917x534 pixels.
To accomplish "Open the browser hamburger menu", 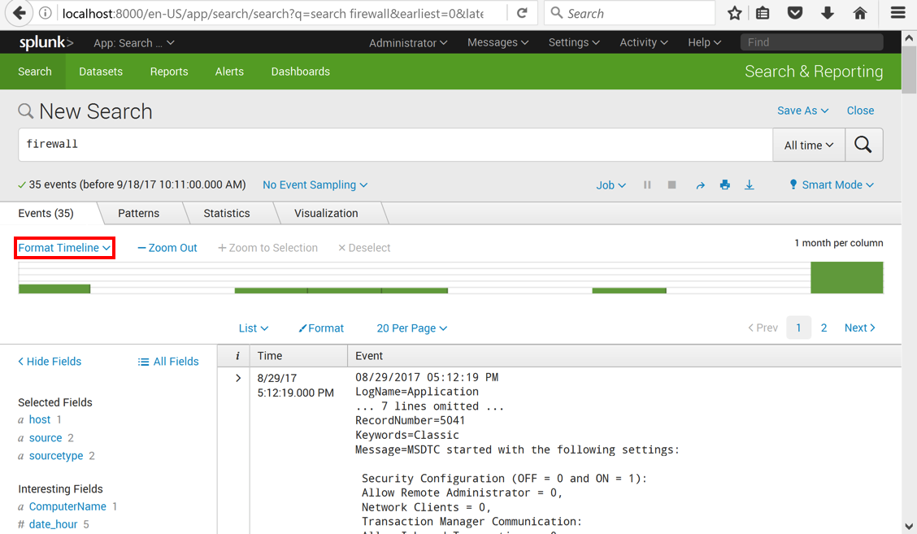I will (x=897, y=13).
